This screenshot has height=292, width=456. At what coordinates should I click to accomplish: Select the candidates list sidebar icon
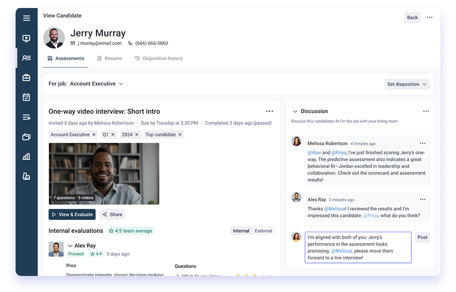pos(26,58)
